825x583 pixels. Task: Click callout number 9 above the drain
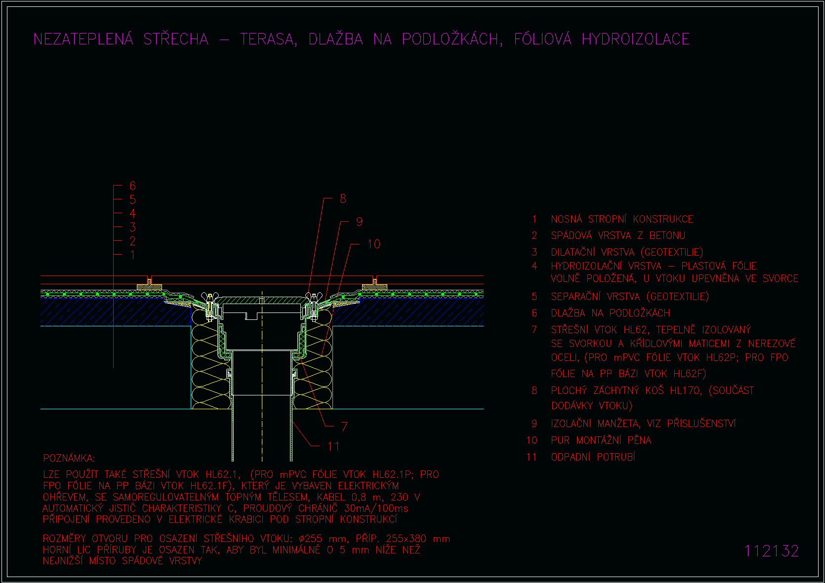coord(359,222)
